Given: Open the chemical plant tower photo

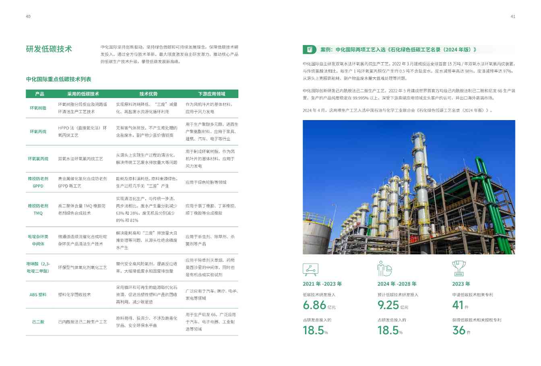Looking at the screenshot, I should [x=409, y=187].
